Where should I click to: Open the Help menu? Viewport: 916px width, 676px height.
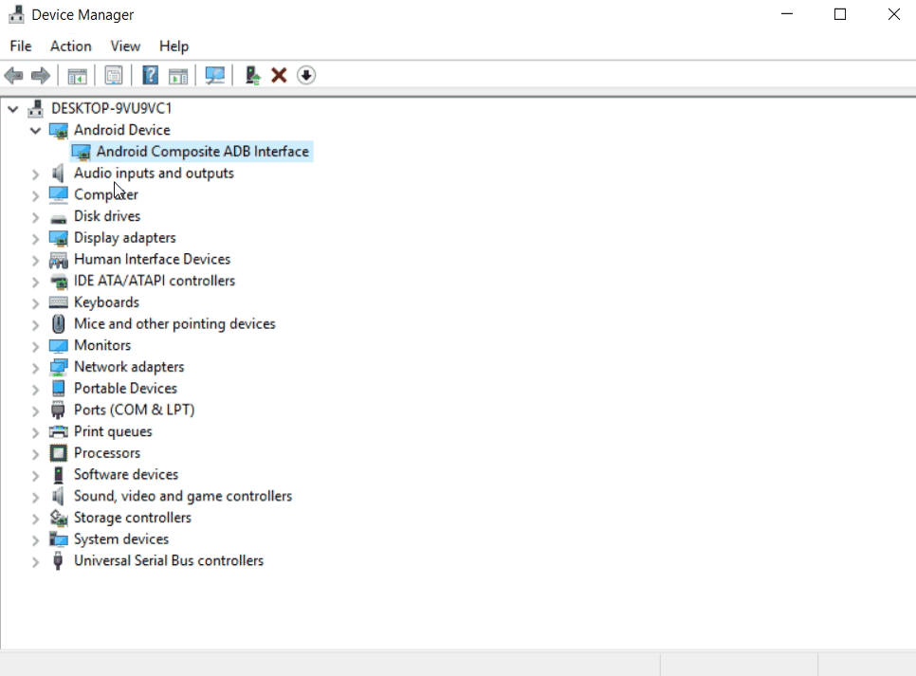pyautogui.click(x=174, y=46)
